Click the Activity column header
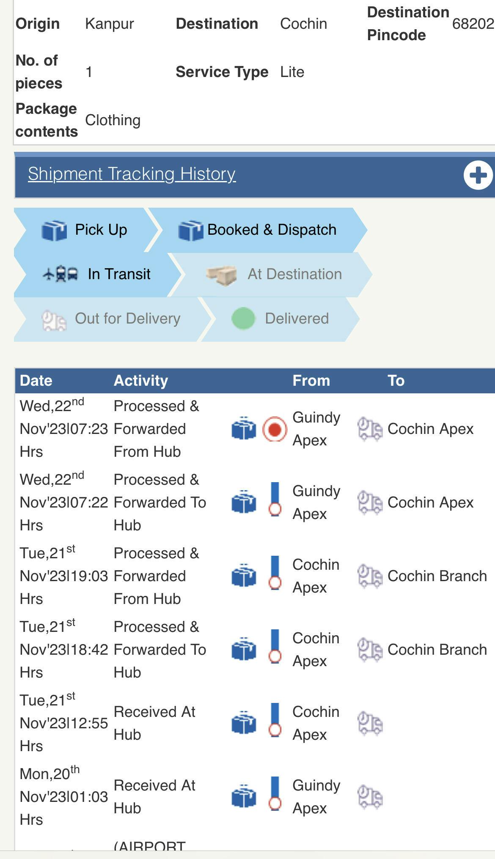Image resolution: width=495 pixels, height=859 pixels. click(141, 381)
